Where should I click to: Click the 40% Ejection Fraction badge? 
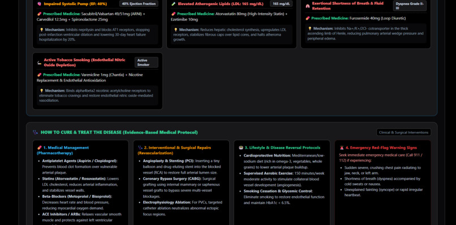point(139,3)
